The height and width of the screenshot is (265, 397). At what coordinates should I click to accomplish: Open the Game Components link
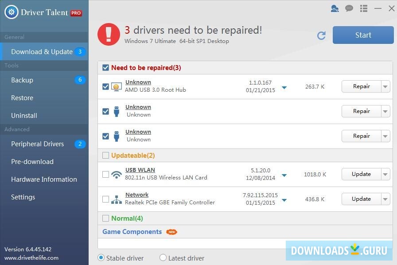pyautogui.click(x=132, y=232)
